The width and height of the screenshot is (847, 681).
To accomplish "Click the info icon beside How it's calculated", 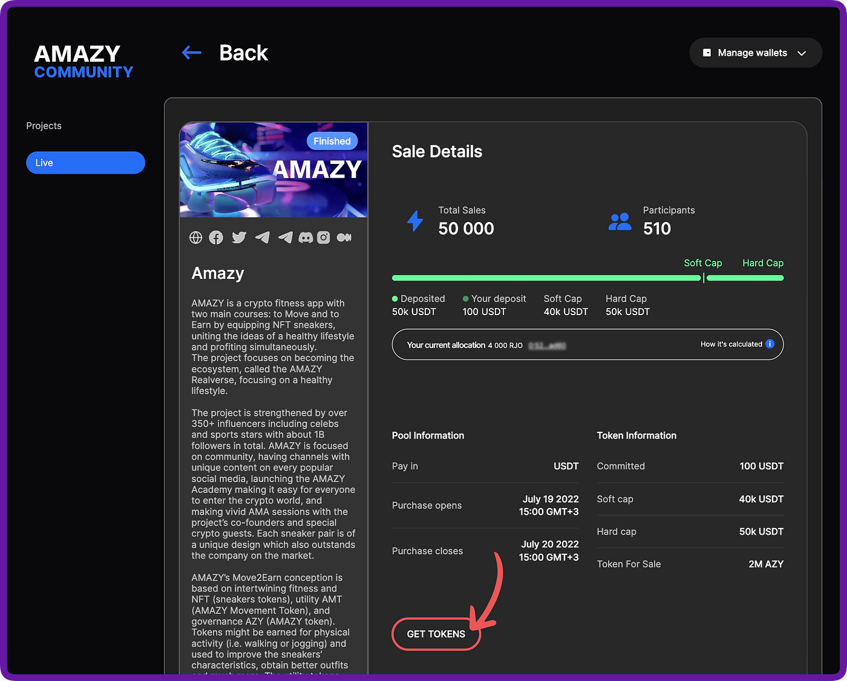I will click(x=770, y=344).
